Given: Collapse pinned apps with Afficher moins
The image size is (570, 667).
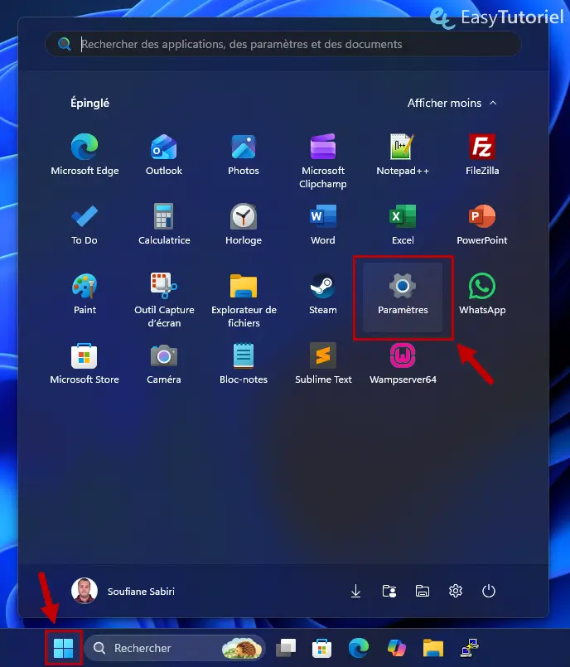Looking at the screenshot, I should pos(452,103).
